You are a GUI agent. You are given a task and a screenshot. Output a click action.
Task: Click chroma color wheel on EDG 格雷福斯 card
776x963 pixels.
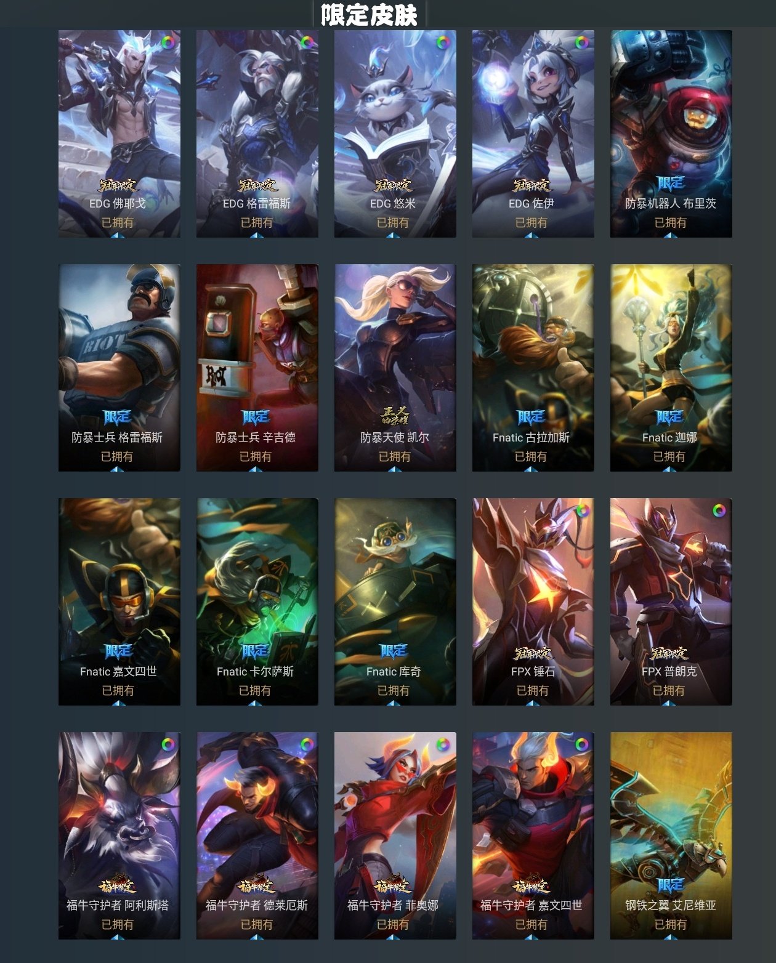[307, 42]
